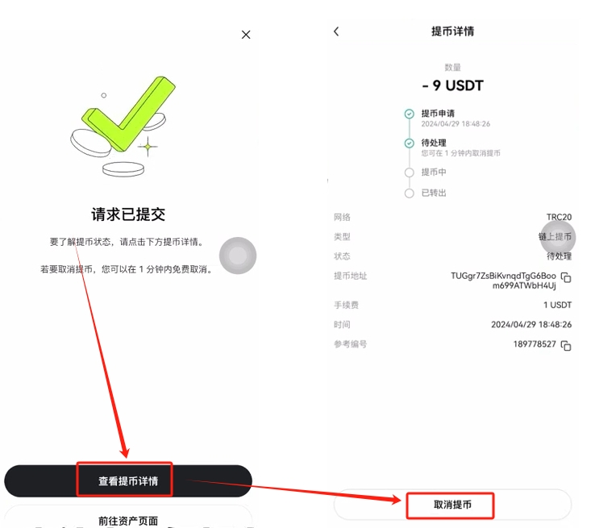Tap 取消提币 to cancel withdrawal
Viewport: 591px width, 528px height.
[x=452, y=505]
